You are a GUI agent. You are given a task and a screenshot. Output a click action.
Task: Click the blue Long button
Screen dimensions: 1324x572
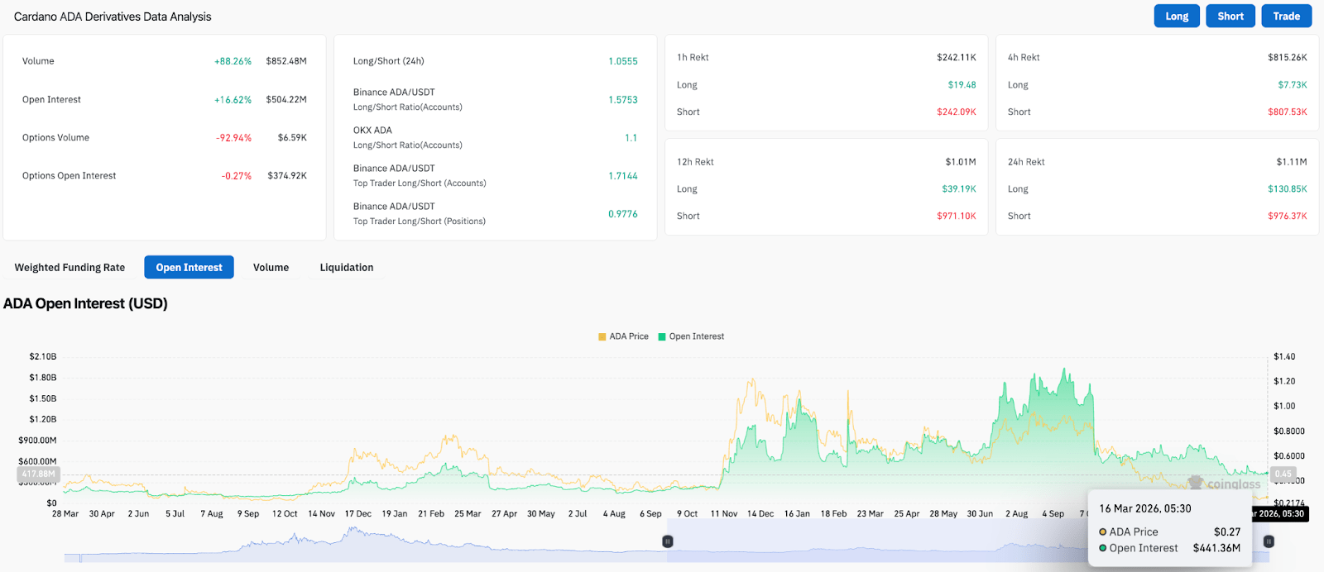1176,17
